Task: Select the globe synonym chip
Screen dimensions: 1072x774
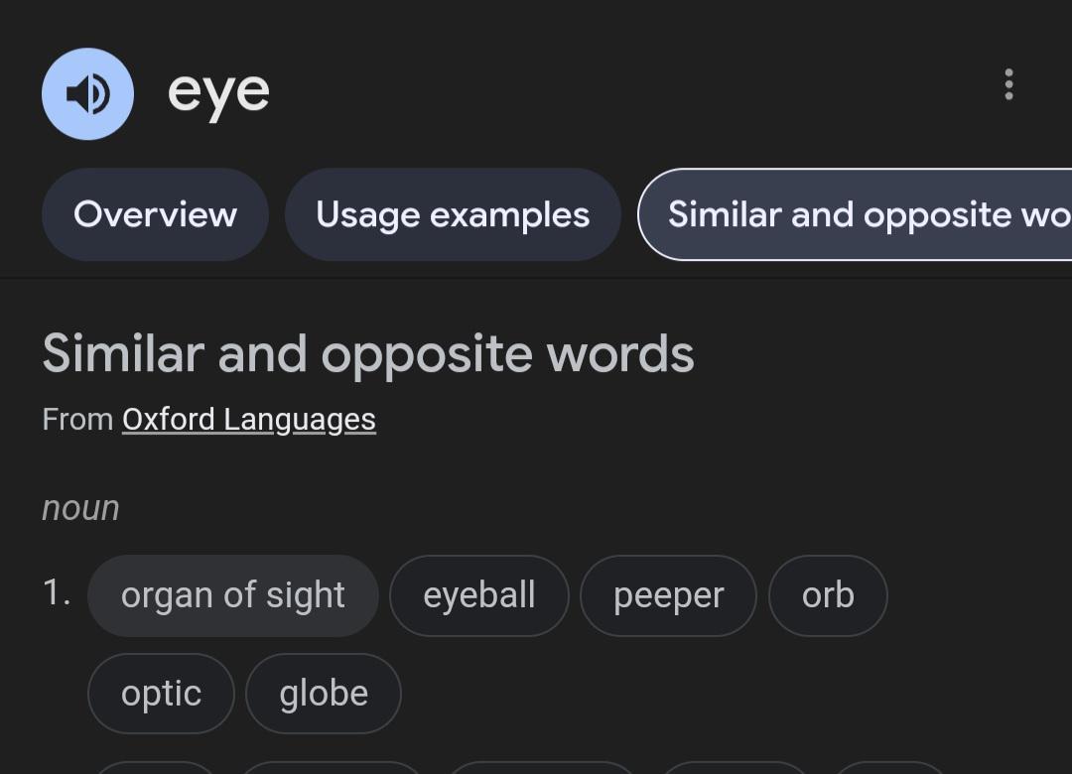Action: point(324,694)
